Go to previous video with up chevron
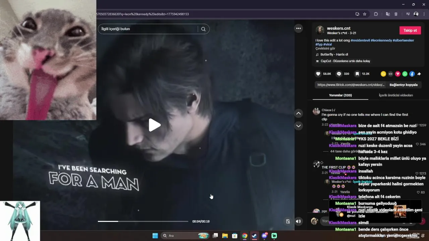 click(x=298, y=113)
